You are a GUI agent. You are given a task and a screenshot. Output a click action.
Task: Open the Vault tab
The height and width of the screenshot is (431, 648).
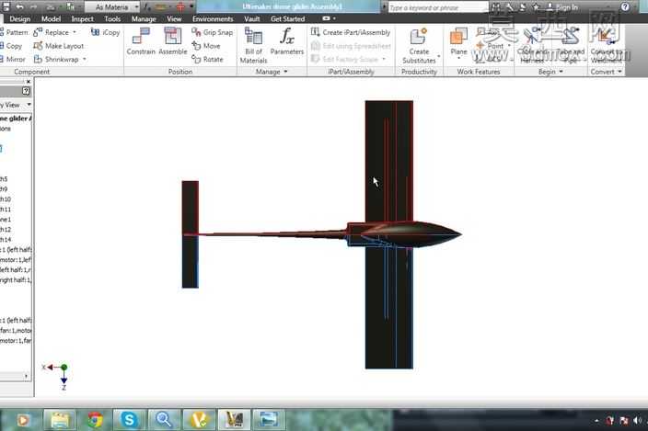pyautogui.click(x=251, y=19)
